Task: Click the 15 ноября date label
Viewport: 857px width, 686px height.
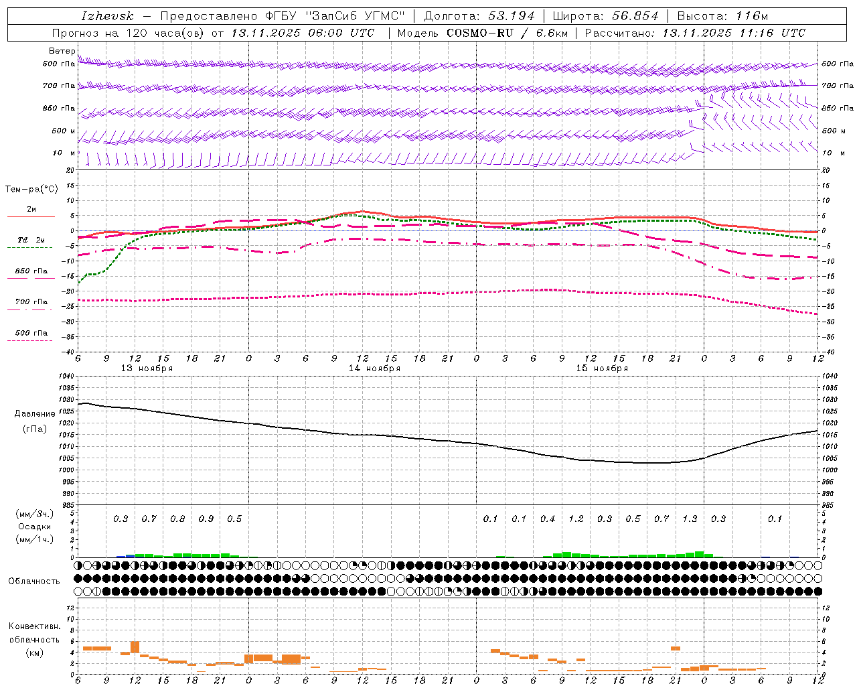Action: point(602,368)
